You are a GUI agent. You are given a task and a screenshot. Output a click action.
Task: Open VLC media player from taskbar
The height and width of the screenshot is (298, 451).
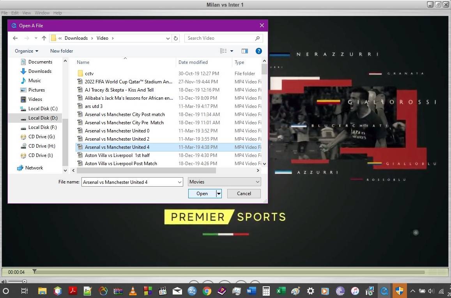click(133, 291)
